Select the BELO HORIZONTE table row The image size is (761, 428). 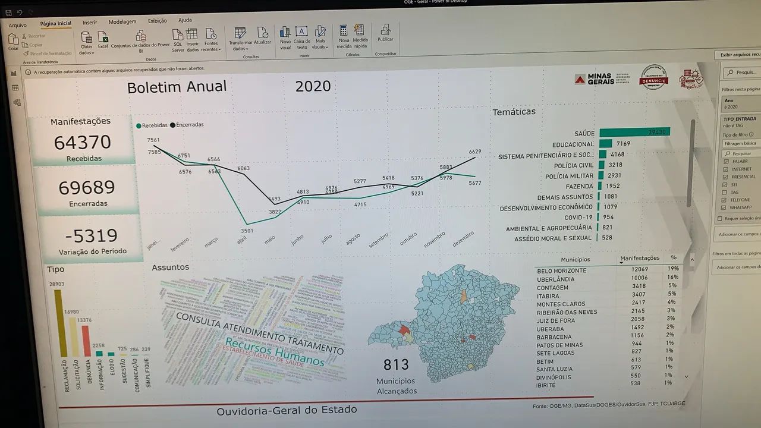click(606, 270)
